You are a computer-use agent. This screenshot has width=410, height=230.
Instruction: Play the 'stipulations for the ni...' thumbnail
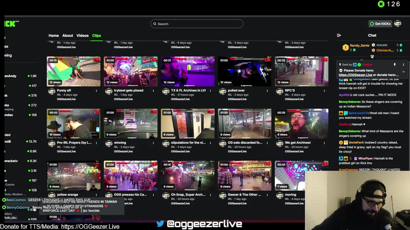[x=187, y=124]
